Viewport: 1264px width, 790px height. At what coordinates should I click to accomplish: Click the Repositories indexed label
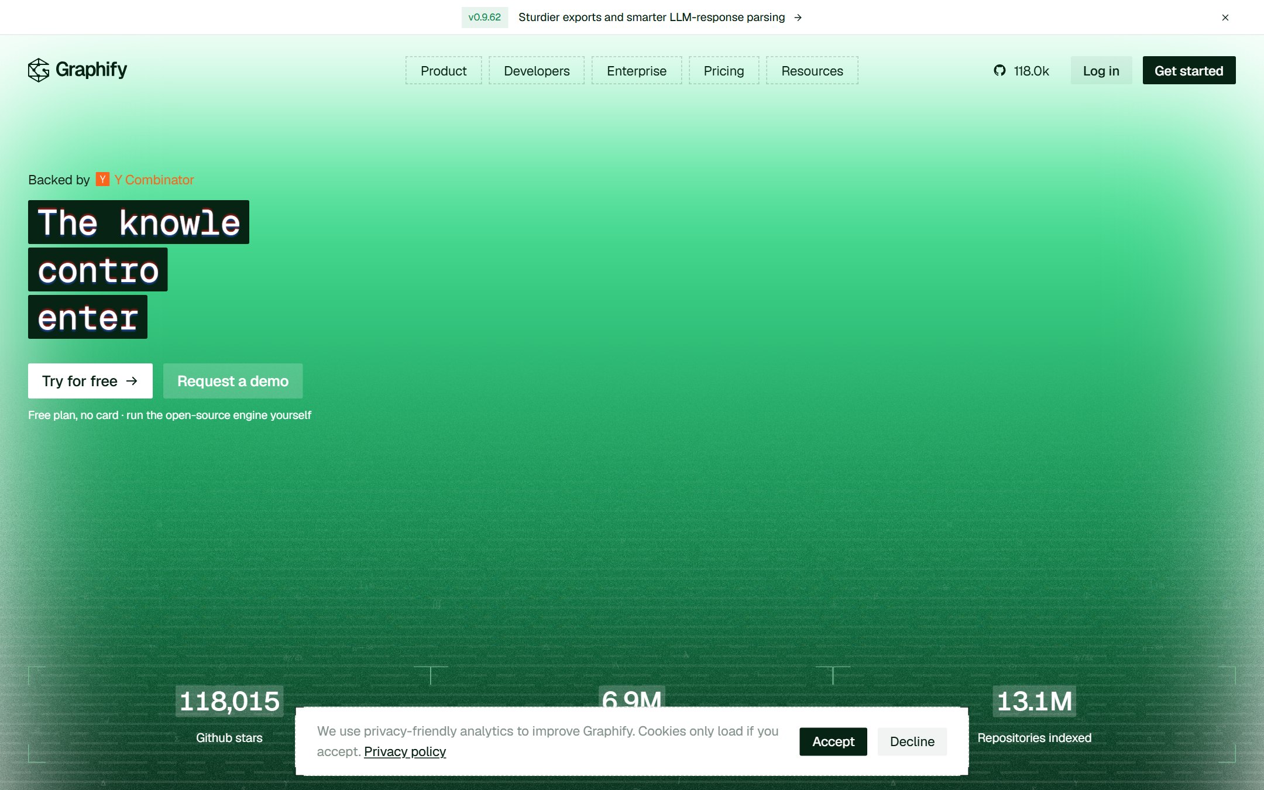point(1035,738)
